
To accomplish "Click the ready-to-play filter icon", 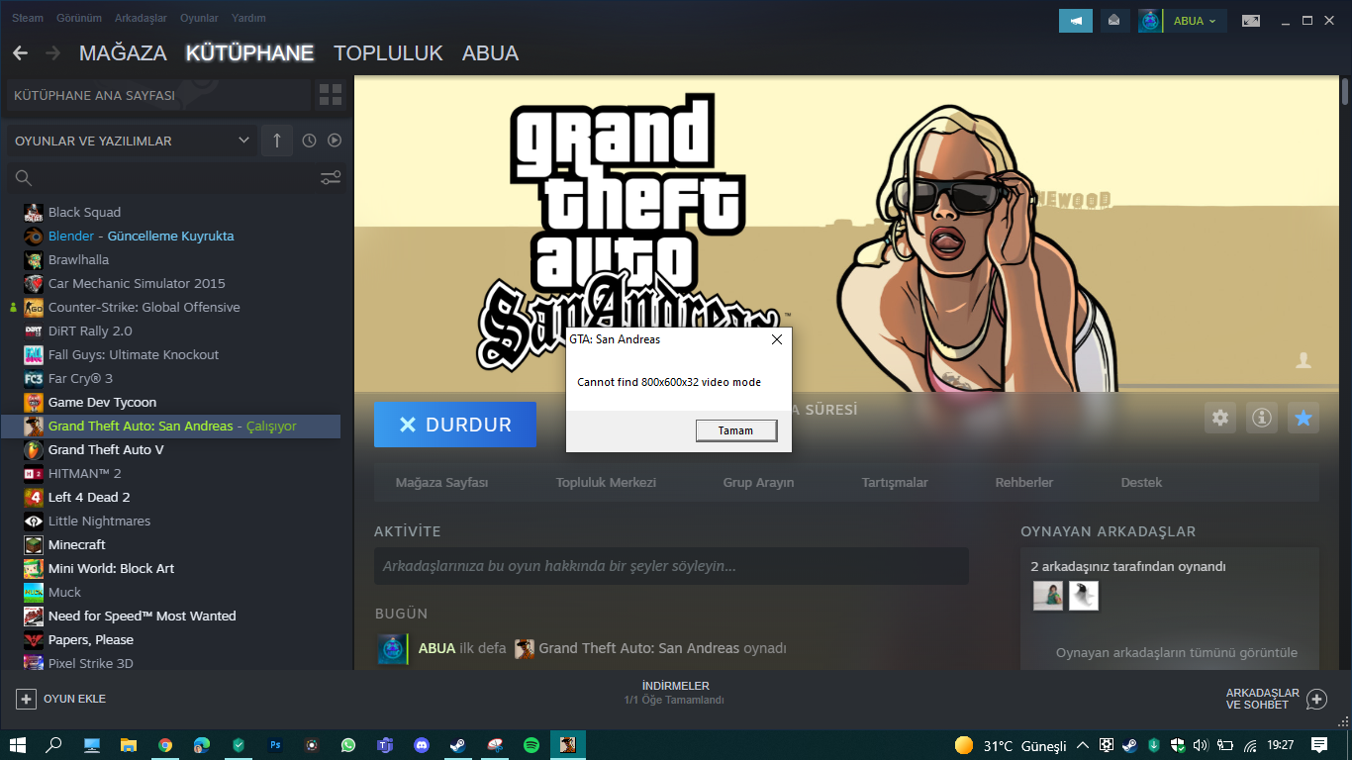I will coord(335,141).
